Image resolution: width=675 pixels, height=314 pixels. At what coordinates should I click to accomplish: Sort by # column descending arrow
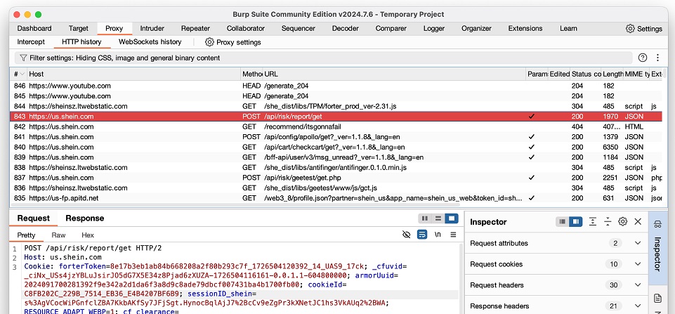click(x=22, y=74)
